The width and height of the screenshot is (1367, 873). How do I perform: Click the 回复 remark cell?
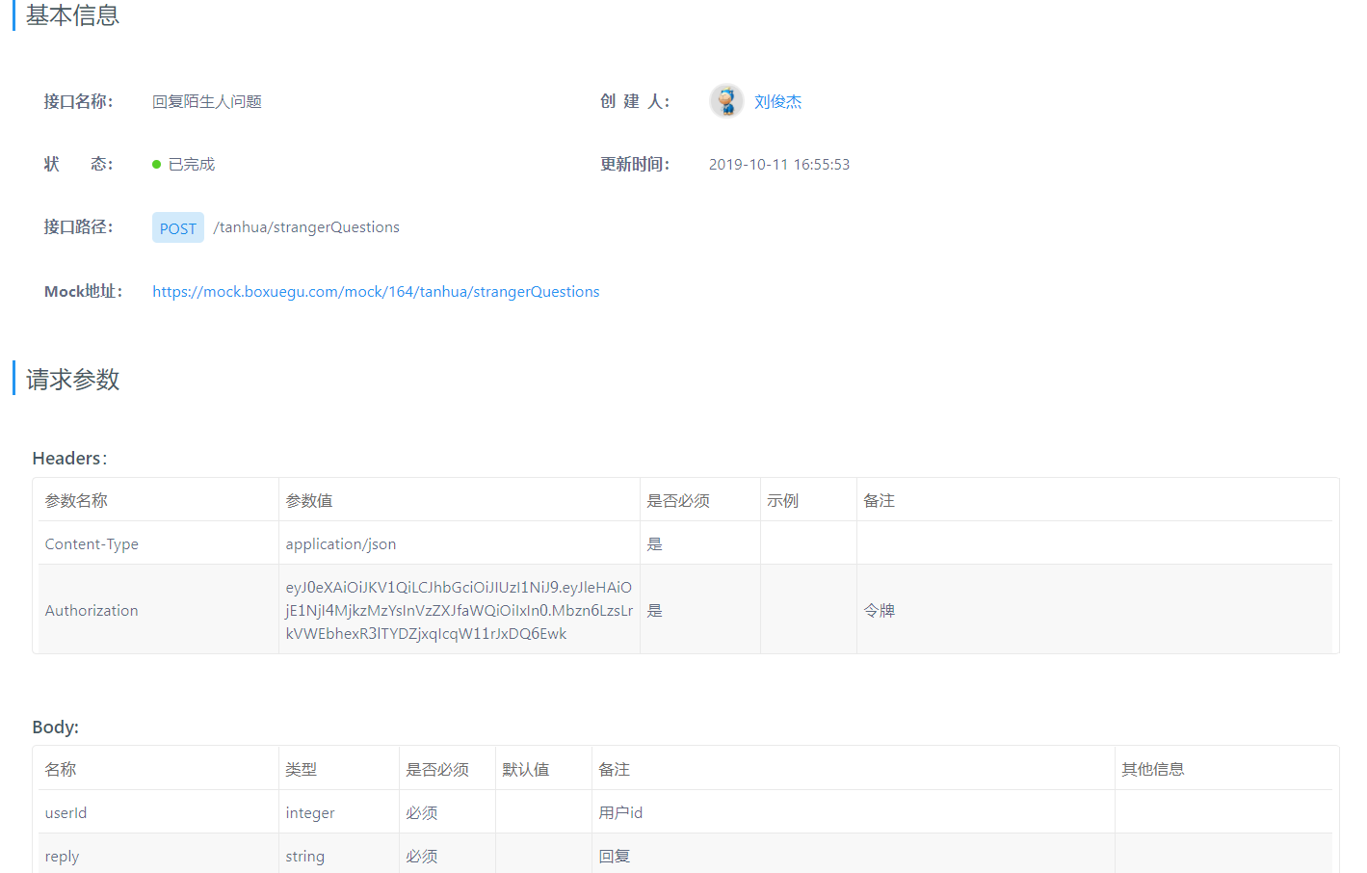(854, 855)
